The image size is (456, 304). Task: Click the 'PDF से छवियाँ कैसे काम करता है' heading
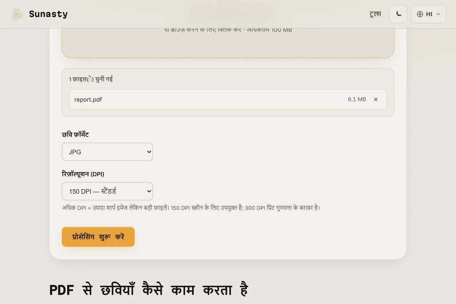point(148,289)
